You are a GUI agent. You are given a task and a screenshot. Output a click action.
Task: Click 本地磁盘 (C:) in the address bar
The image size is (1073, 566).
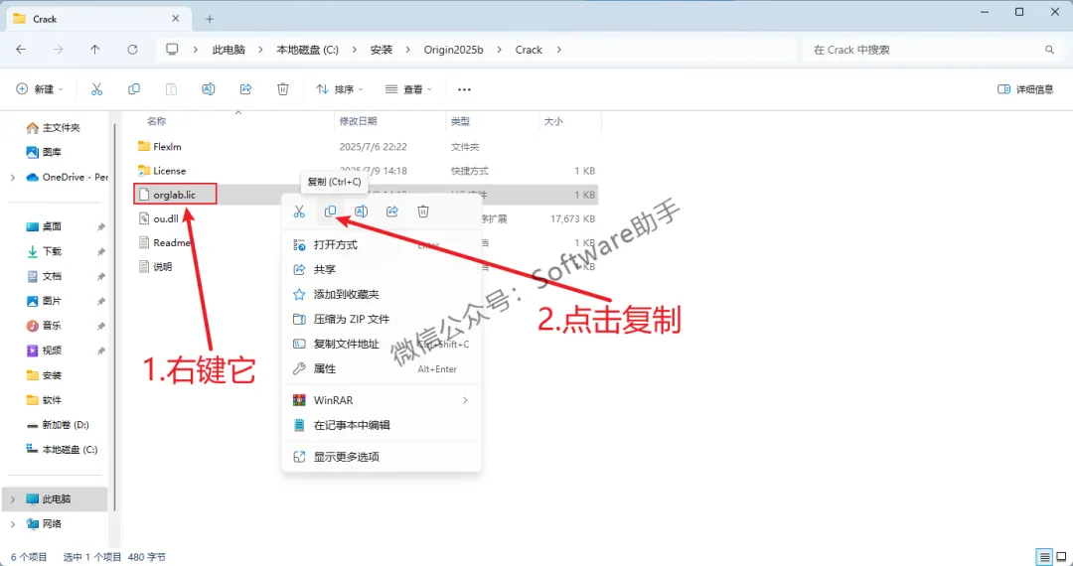coord(307,50)
